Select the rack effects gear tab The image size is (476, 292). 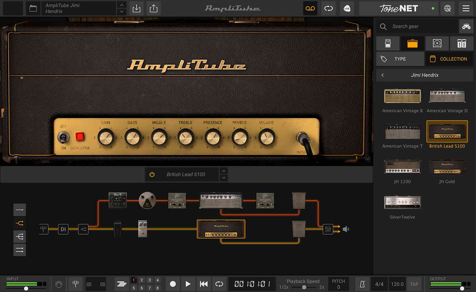coord(462,43)
